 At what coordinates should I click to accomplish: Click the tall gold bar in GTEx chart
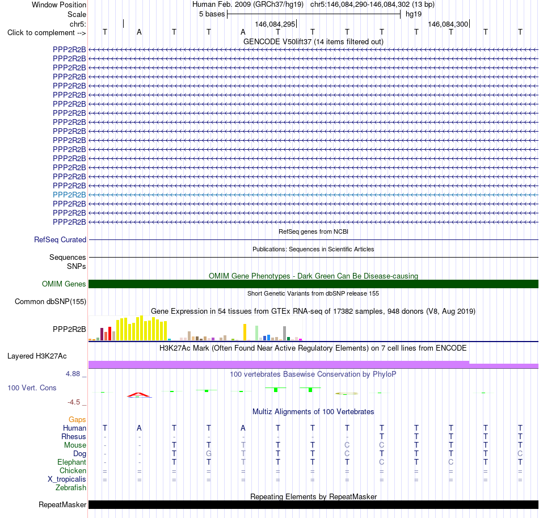245,332
